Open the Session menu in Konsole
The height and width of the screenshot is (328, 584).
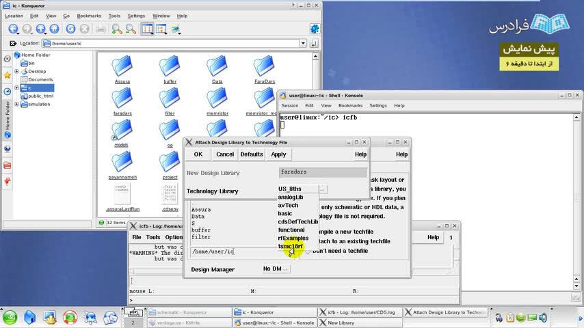pyautogui.click(x=290, y=105)
